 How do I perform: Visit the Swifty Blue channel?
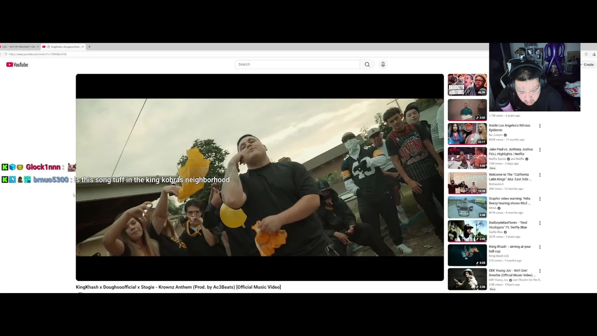(x=496, y=232)
